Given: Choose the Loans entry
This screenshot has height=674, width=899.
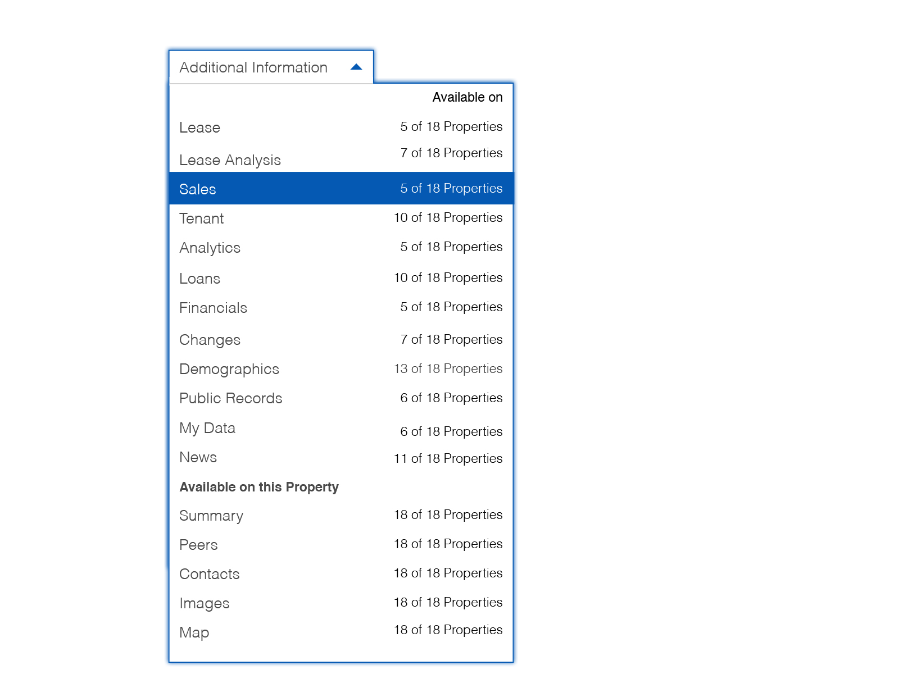Looking at the screenshot, I should pyautogui.click(x=199, y=279).
